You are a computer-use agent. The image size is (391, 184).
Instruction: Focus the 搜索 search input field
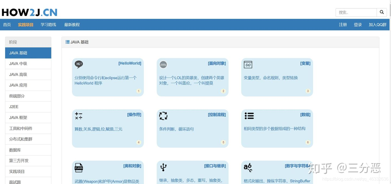point(356,12)
